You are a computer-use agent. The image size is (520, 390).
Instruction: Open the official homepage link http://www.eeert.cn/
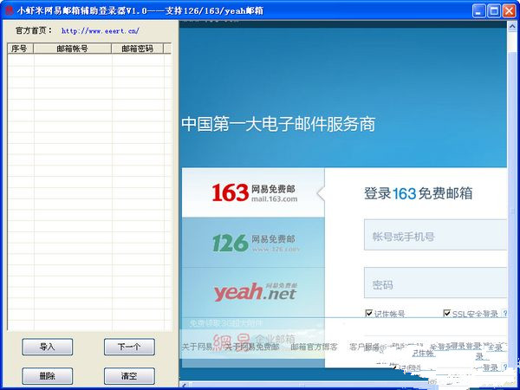pos(101,31)
